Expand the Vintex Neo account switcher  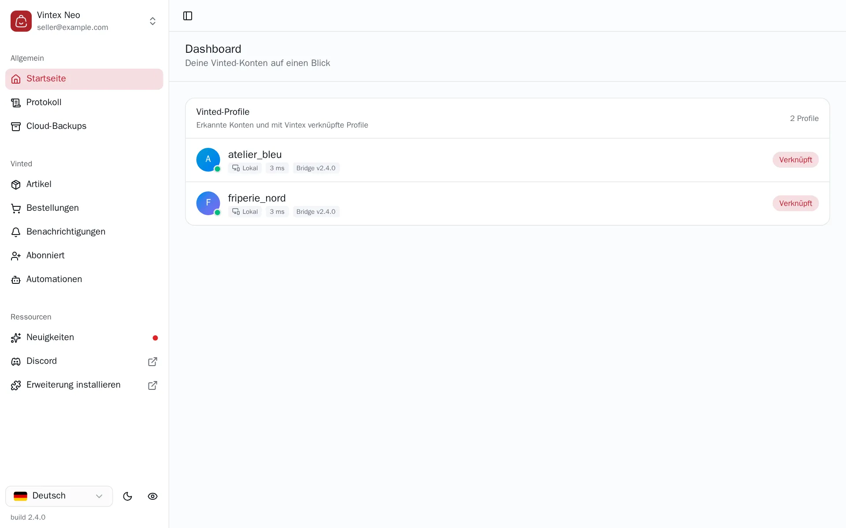(x=152, y=21)
